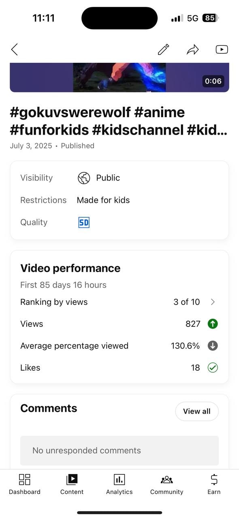239x519 pixels.
Task: Tap the Restrictions Made for kids row
Action: click(103, 200)
